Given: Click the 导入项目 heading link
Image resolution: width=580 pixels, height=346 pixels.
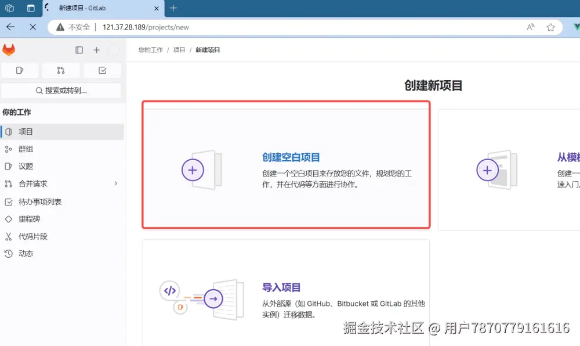Looking at the screenshot, I should pos(281,287).
